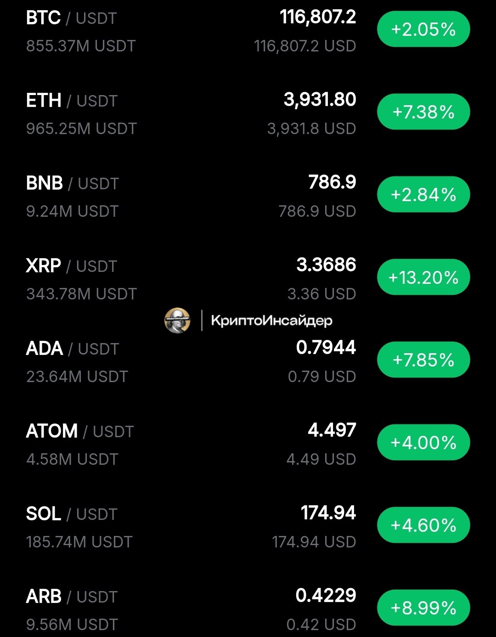
Task: Open the ATOM / USDT market
Action: (80, 432)
